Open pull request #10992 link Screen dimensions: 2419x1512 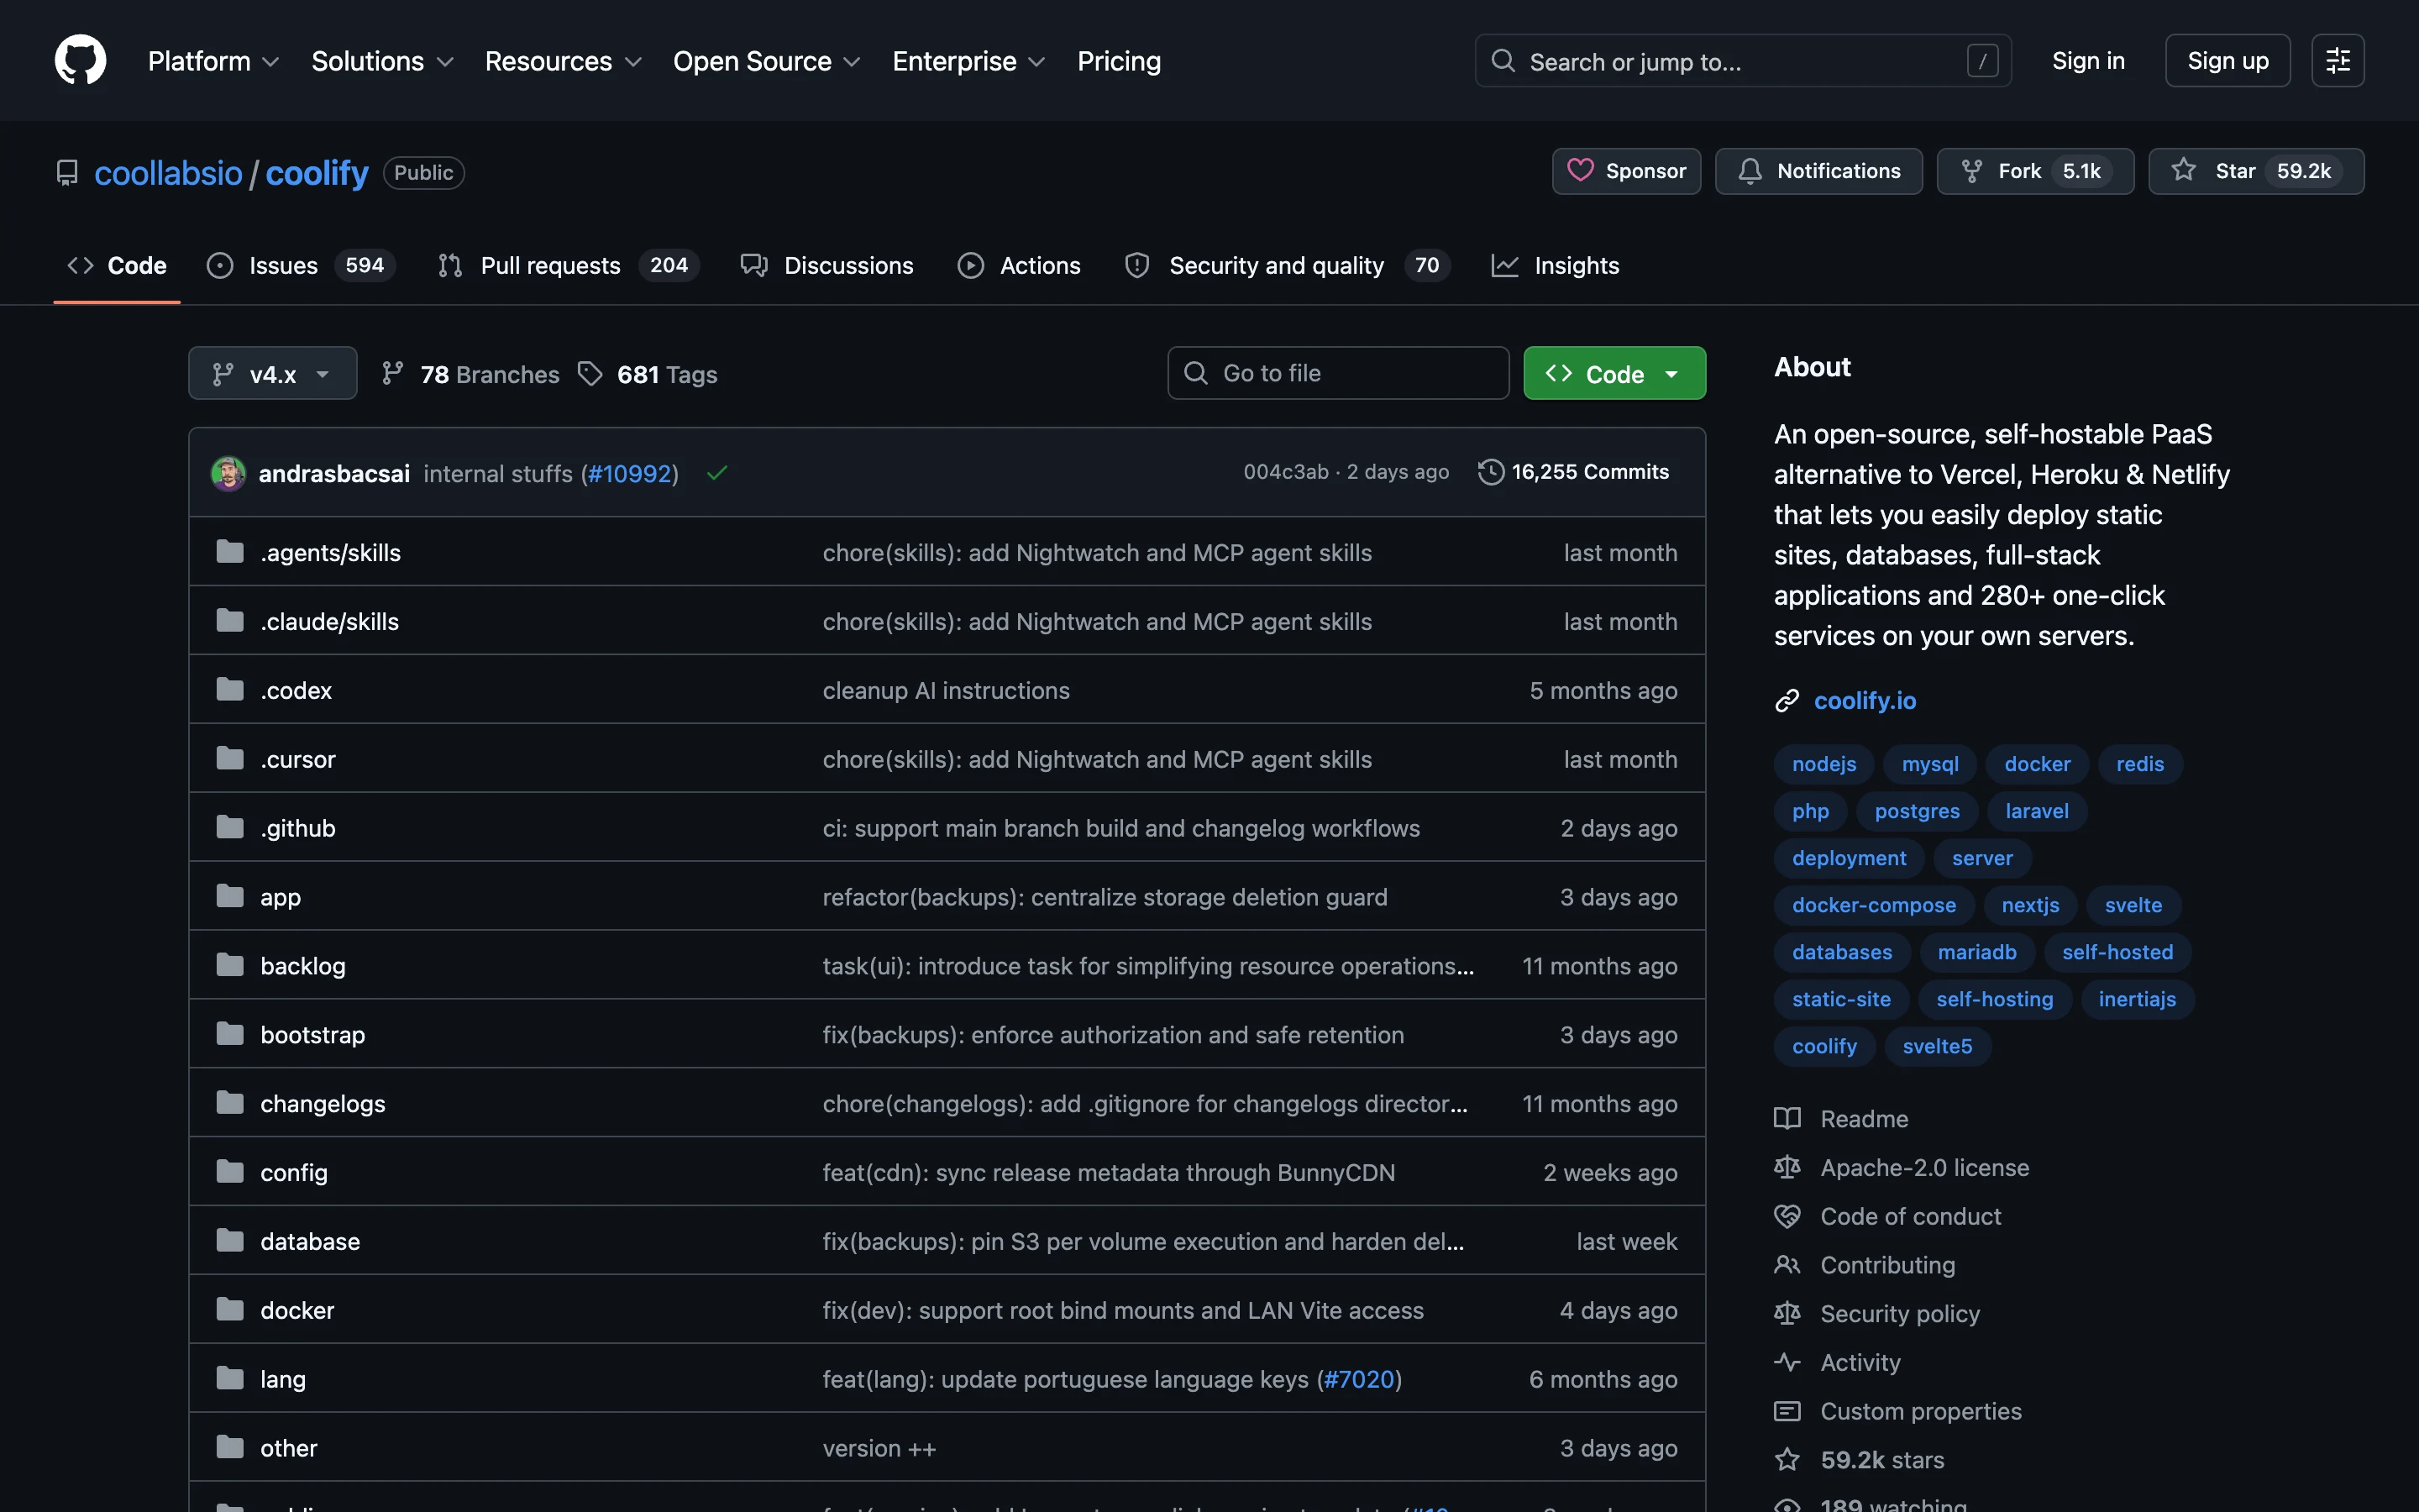(630, 473)
